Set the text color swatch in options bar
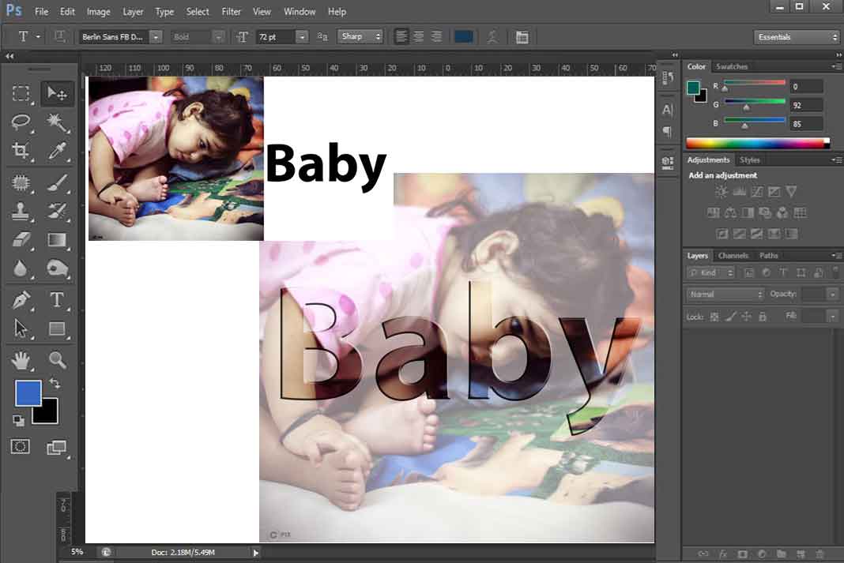The width and height of the screenshot is (844, 563). pos(465,36)
